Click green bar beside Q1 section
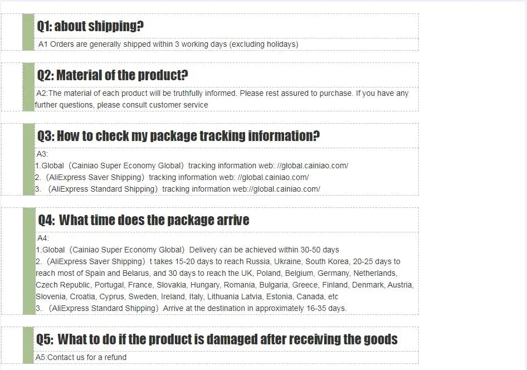 coord(28,32)
